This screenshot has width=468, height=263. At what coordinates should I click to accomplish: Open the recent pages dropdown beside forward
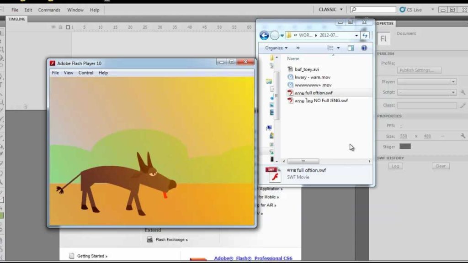[282, 36]
